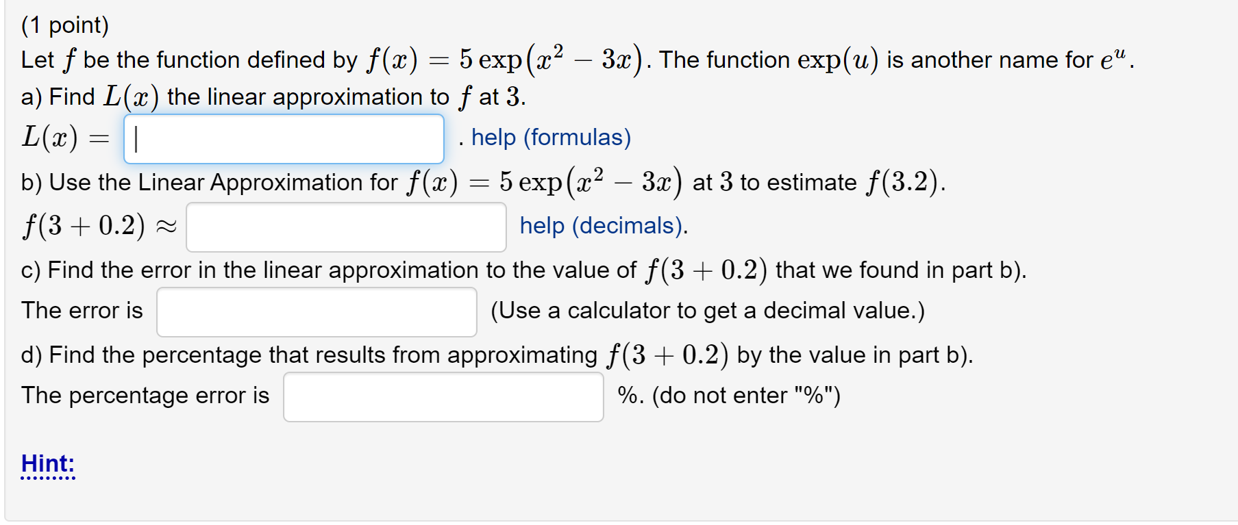The width and height of the screenshot is (1238, 525).
Task: Click the blank next to 'The error is'
Action: click(316, 311)
